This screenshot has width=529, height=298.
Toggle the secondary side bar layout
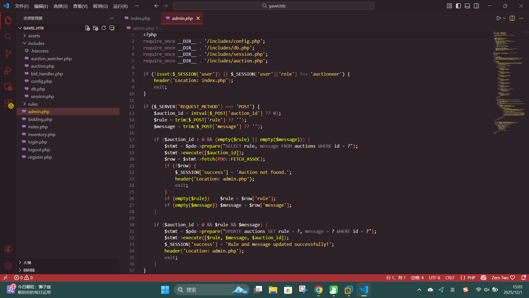tap(476, 6)
